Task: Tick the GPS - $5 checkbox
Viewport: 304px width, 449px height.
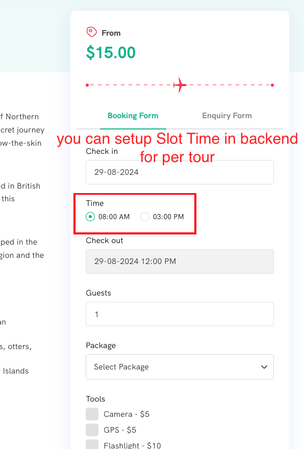Action: (x=92, y=430)
